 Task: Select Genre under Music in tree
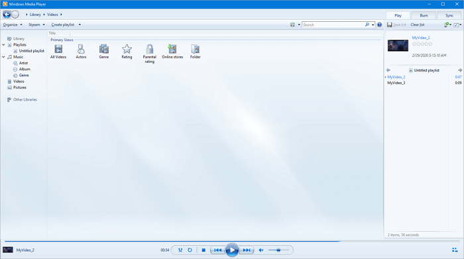pos(21,75)
